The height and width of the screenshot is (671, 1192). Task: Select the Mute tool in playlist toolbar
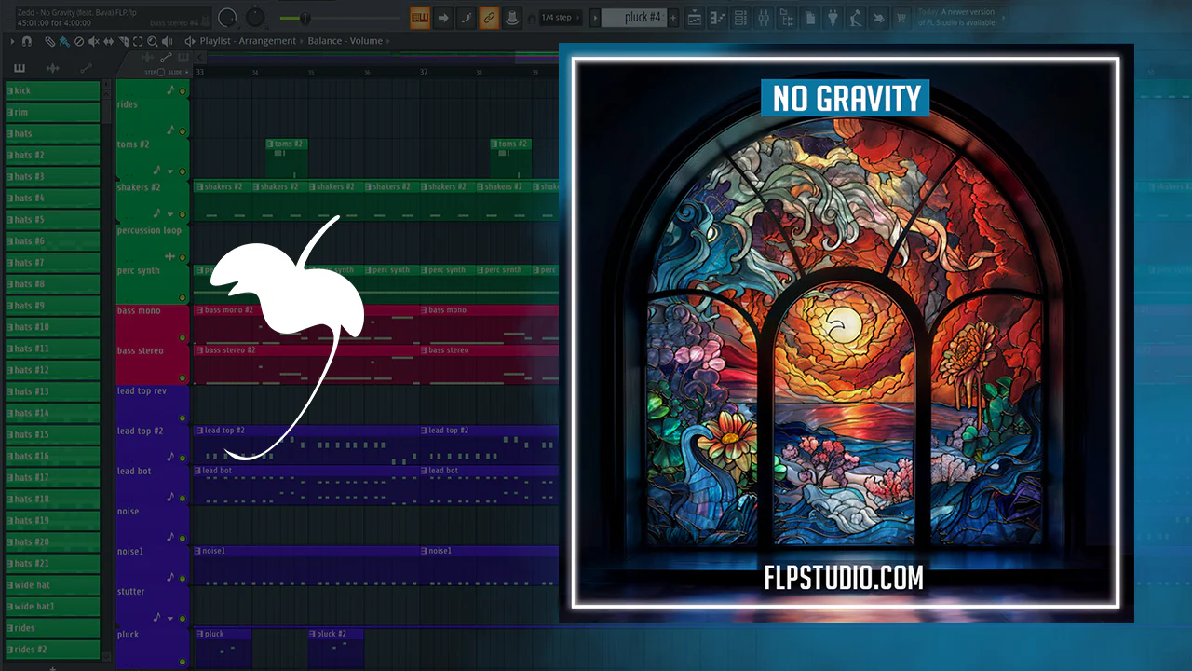tap(93, 41)
